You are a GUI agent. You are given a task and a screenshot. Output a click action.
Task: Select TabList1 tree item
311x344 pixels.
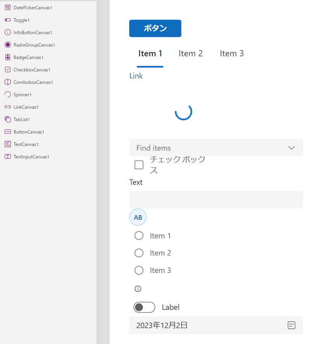click(x=22, y=120)
